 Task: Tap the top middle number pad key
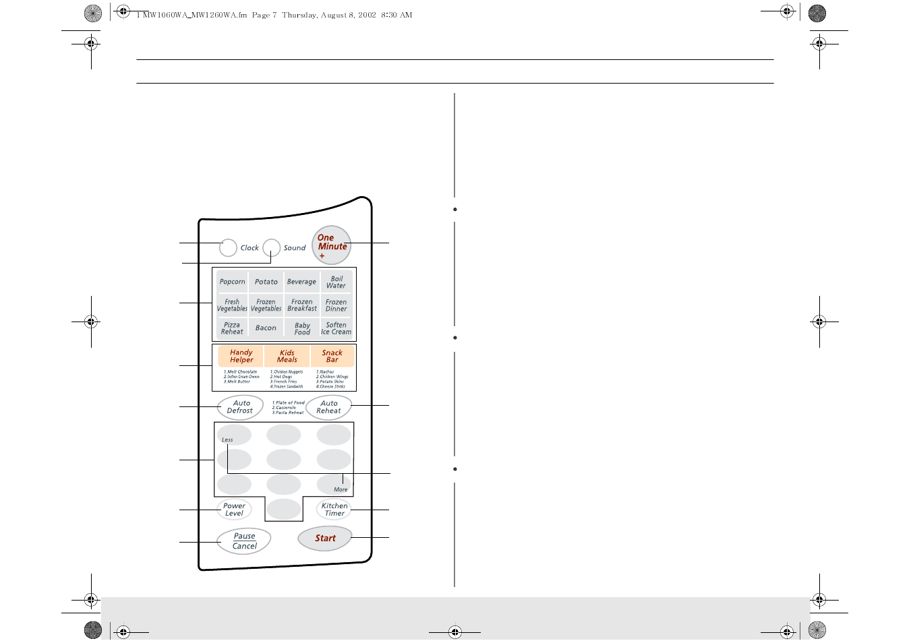pos(284,435)
